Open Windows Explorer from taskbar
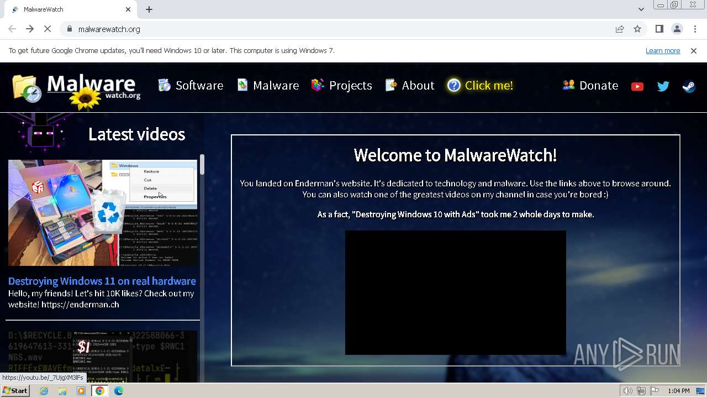 tap(62, 391)
